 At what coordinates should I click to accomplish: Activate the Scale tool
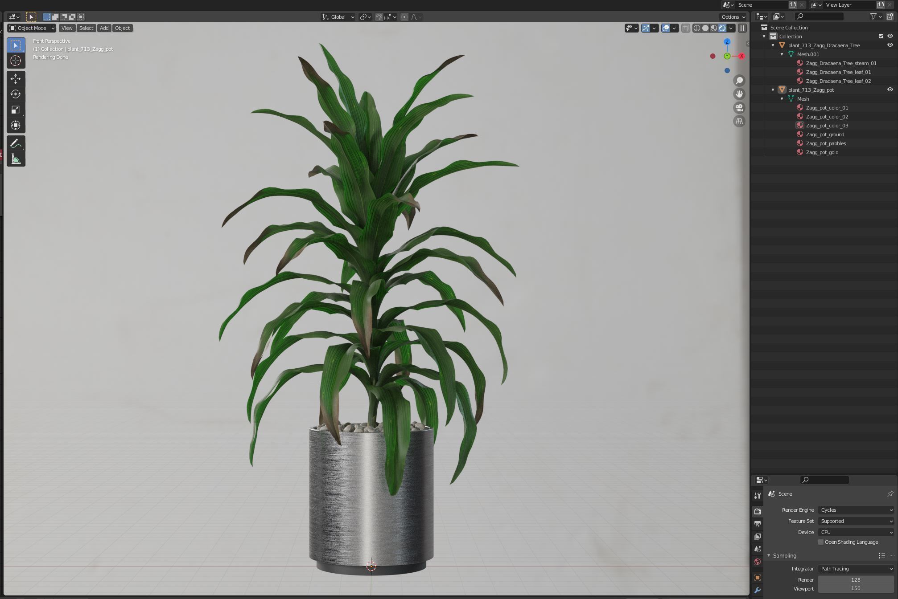pyautogui.click(x=16, y=110)
